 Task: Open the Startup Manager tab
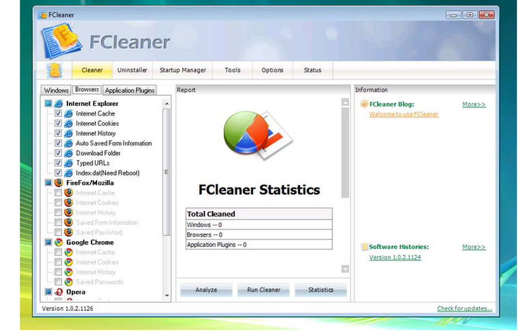(x=182, y=70)
